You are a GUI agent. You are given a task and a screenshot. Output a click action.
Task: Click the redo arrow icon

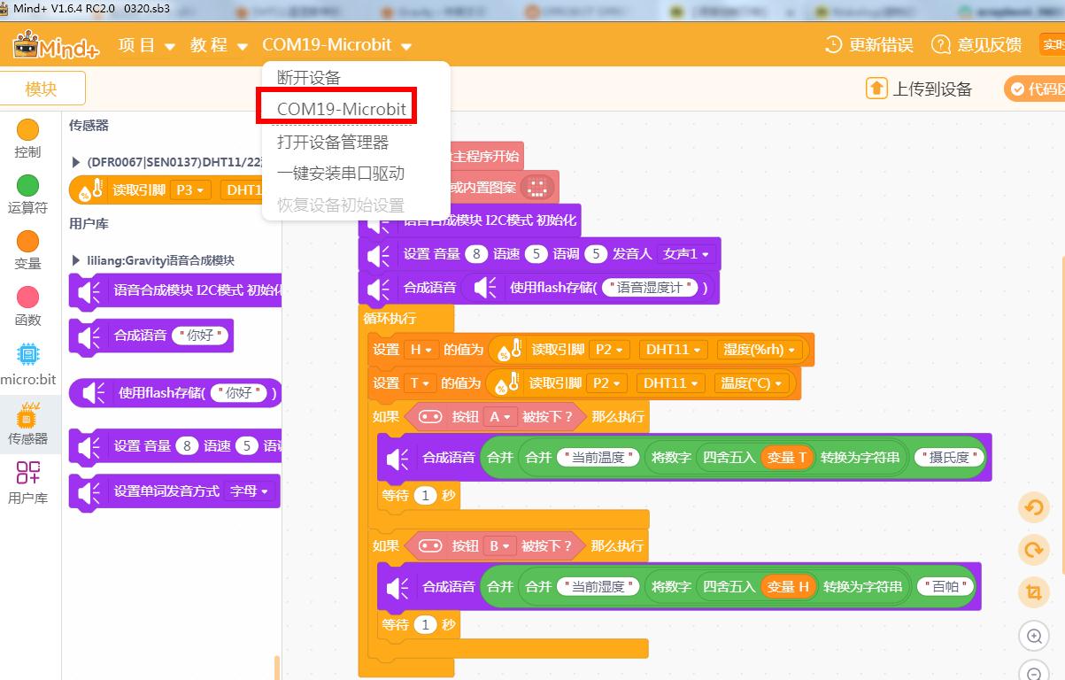pyautogui.click(x=1033, y=550)
